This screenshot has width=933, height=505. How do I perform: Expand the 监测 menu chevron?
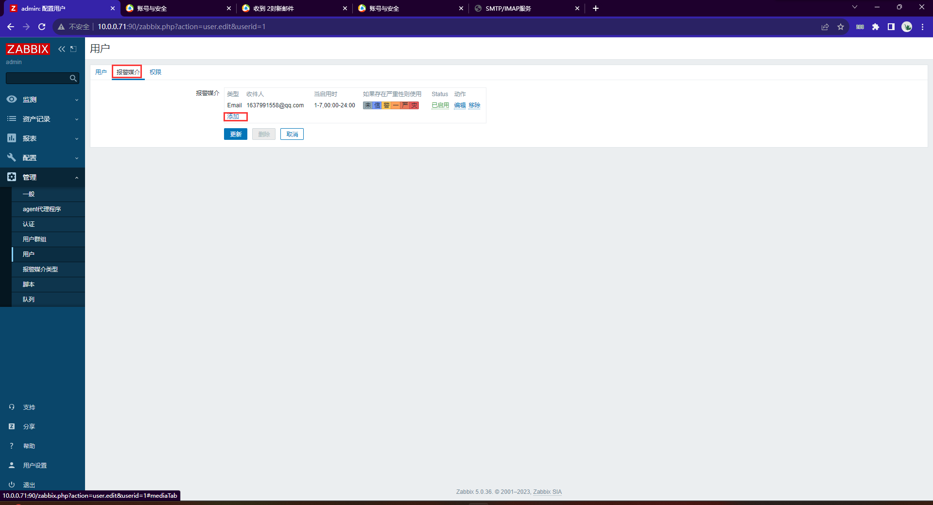77,100
